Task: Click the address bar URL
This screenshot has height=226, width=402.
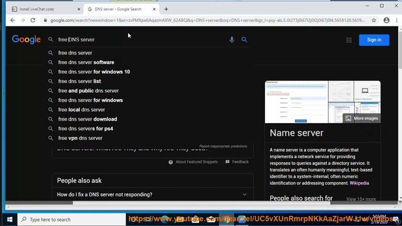Action: [x=207, y=20]
